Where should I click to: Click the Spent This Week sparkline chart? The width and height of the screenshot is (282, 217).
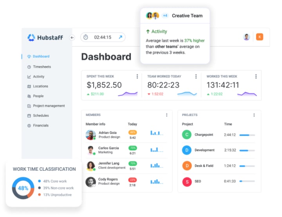tap(128, 94)
